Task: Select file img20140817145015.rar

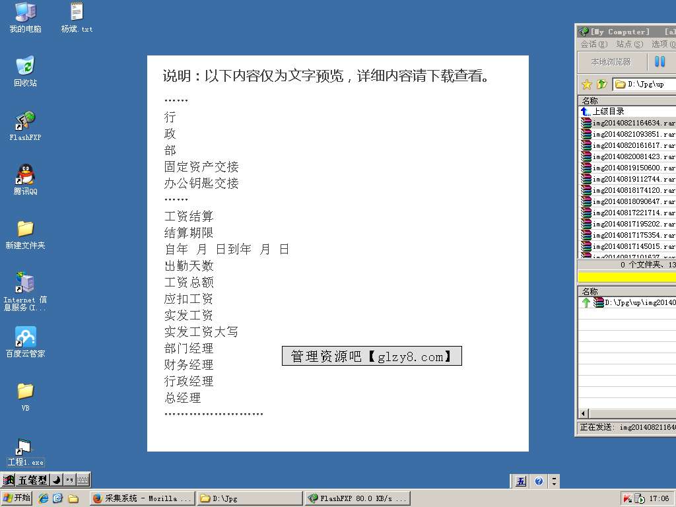Action: (627, 246)
